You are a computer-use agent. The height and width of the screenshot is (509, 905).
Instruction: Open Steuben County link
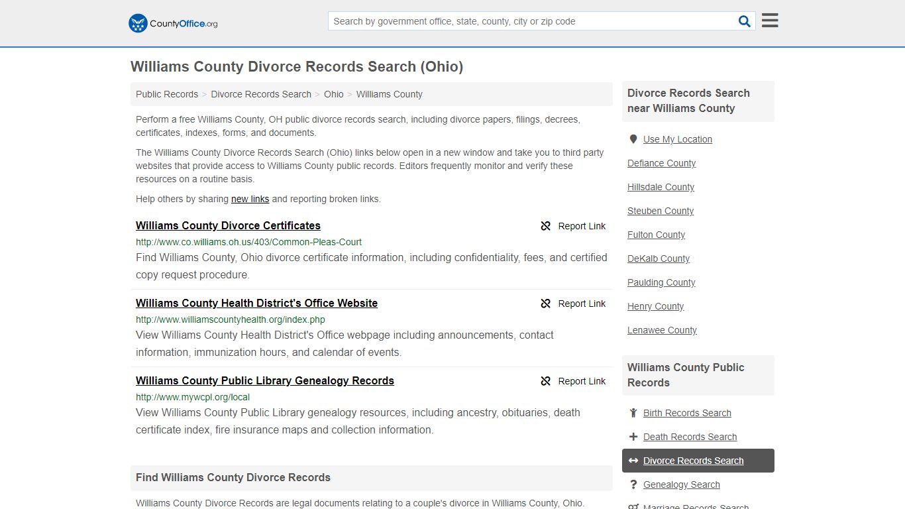coord(661,211)
